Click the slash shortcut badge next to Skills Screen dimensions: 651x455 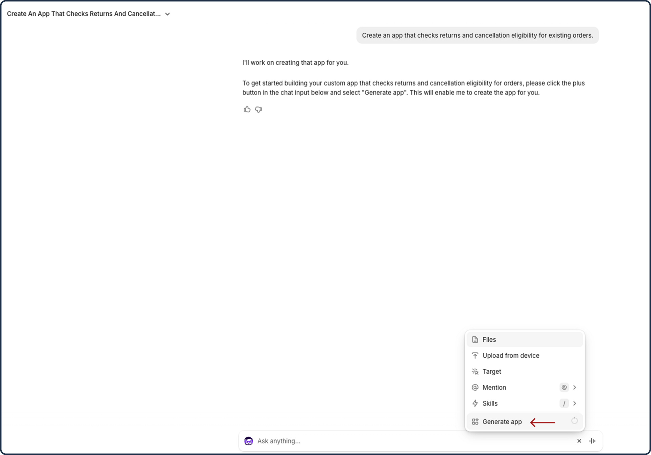coord(564,403)
